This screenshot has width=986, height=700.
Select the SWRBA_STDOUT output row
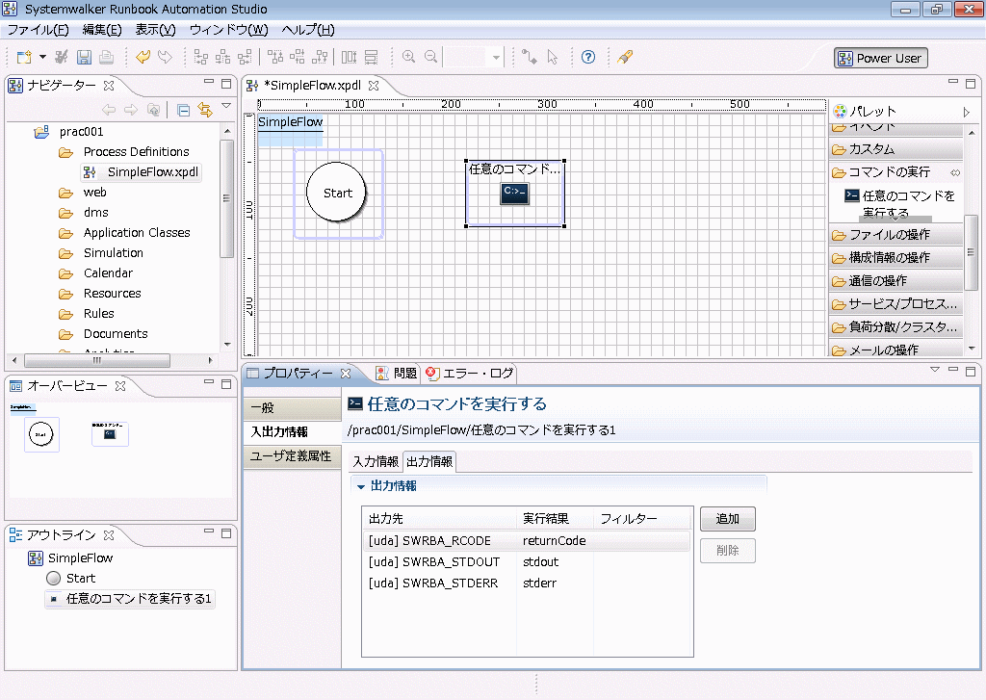click(527, 561)
